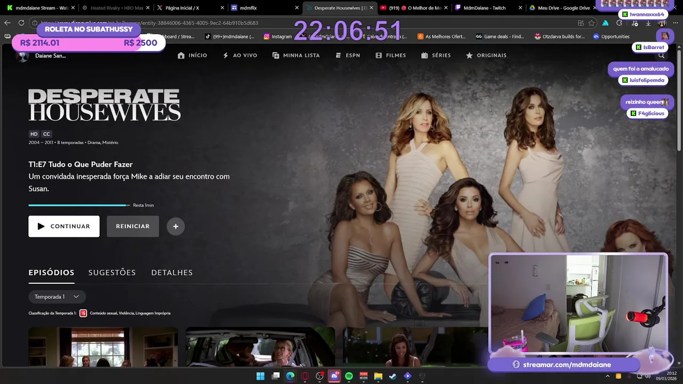This screenshot has width=683, height=384.
Task: Open the SÉRIES category
Action: pyautogui.click(x=436, y=55)
